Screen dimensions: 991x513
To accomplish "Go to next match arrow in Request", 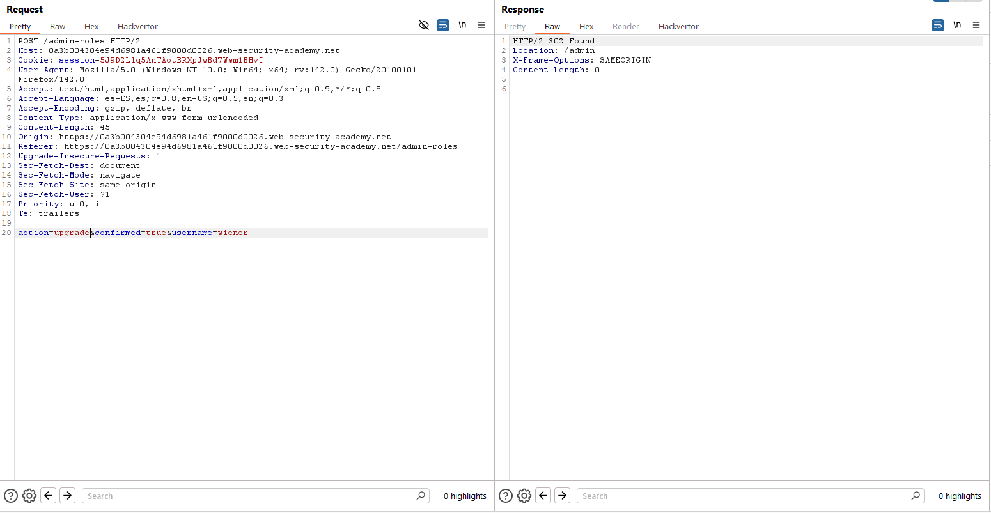I will coord(68,496).
